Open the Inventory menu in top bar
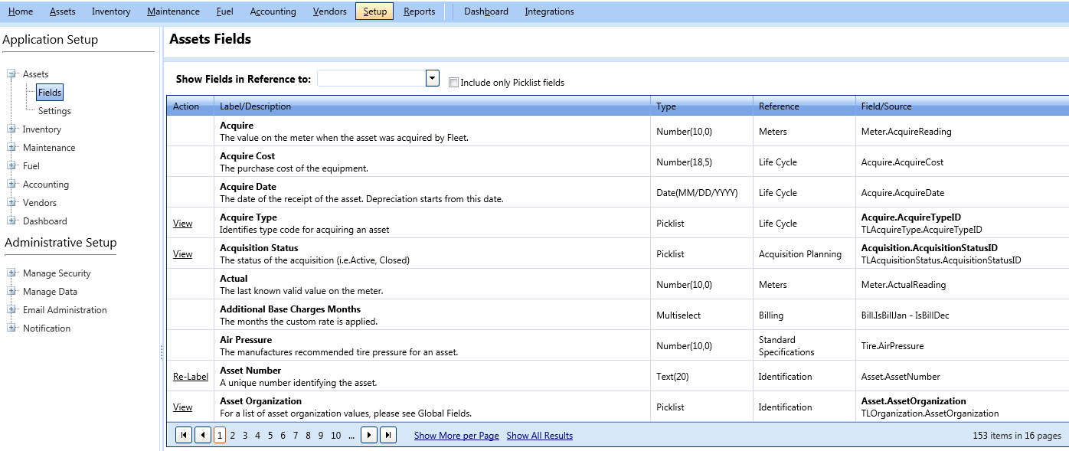 [111, 11]
